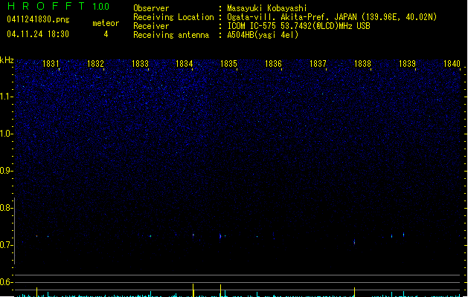Click the meteor label

tap(106, 23)
